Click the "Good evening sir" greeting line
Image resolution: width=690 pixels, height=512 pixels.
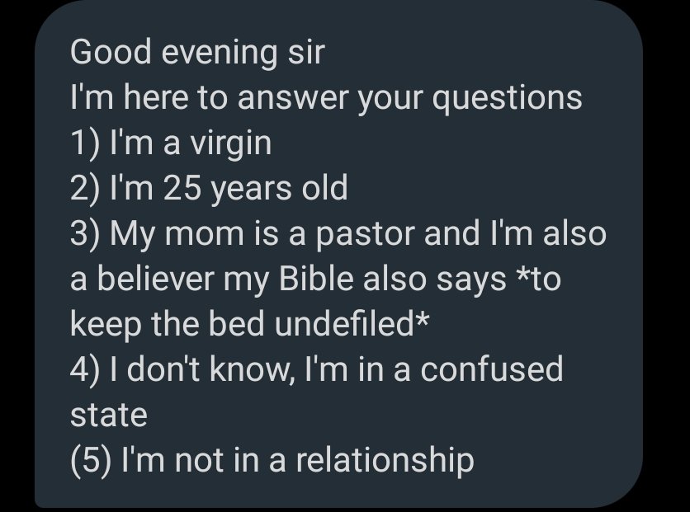point(198,54)
